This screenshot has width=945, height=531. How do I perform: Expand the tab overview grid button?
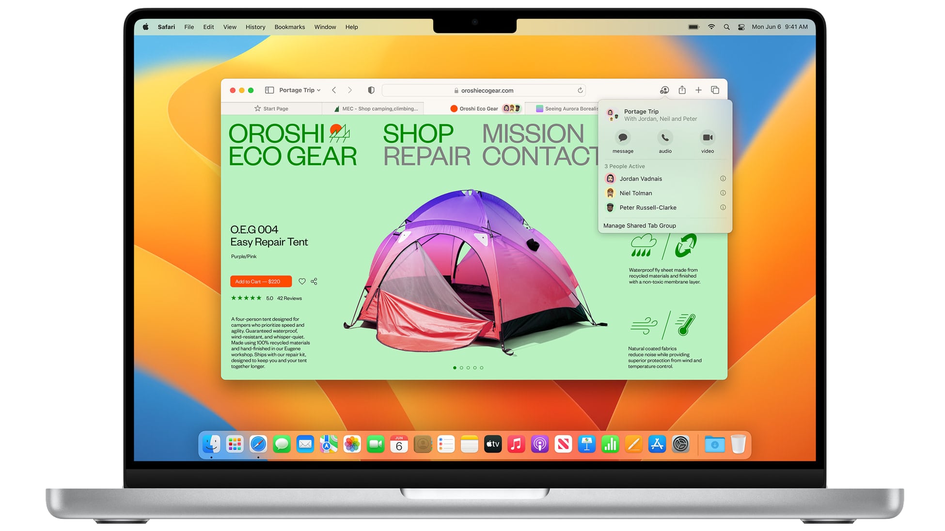pos(715,90)
